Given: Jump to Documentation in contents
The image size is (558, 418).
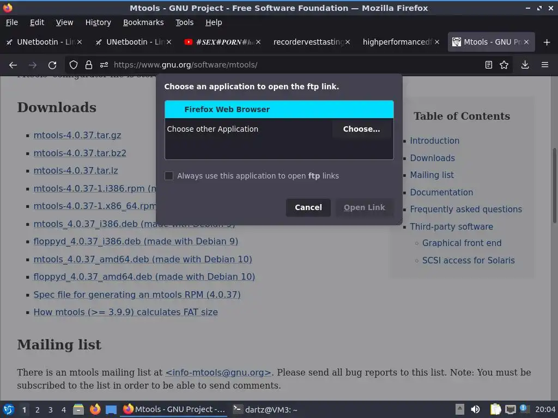Looking at the screenshot, I should (441, 192).
